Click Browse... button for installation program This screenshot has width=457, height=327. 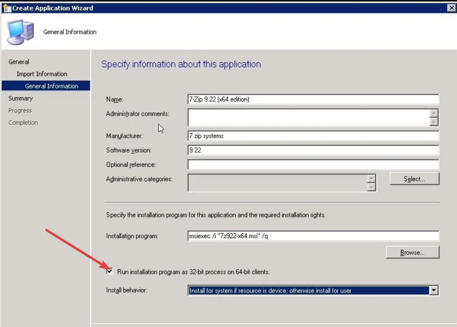412,252
